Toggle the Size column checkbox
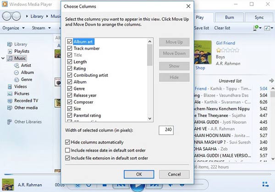The height and width of the screenshot is (192, 275). (70, 109)
